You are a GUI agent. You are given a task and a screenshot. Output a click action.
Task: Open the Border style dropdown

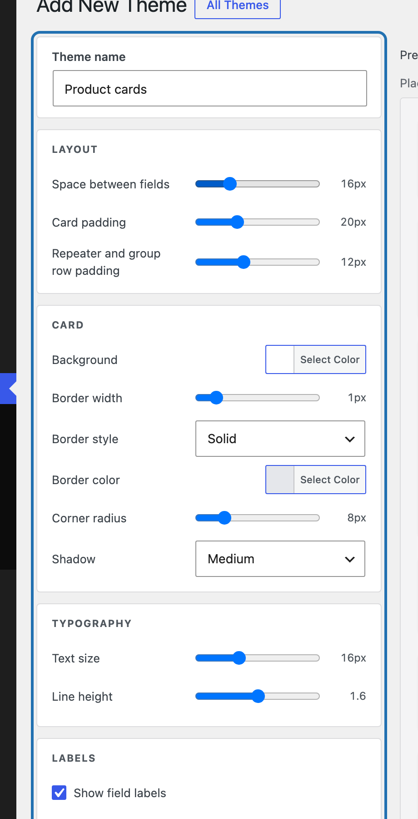pos(280,439)
